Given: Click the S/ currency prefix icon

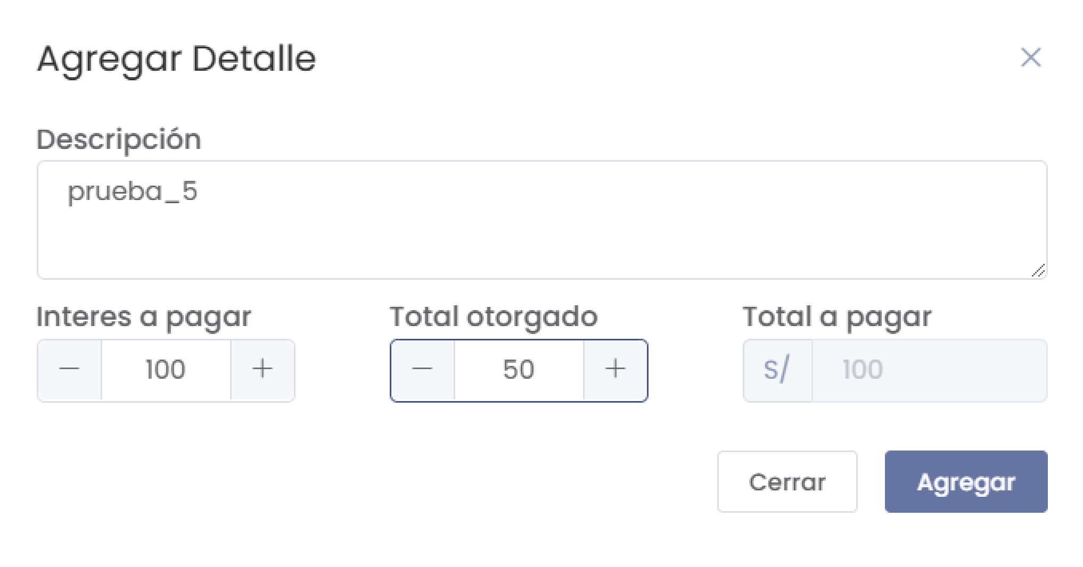Looking at the screenshot, I should point(777,369).
